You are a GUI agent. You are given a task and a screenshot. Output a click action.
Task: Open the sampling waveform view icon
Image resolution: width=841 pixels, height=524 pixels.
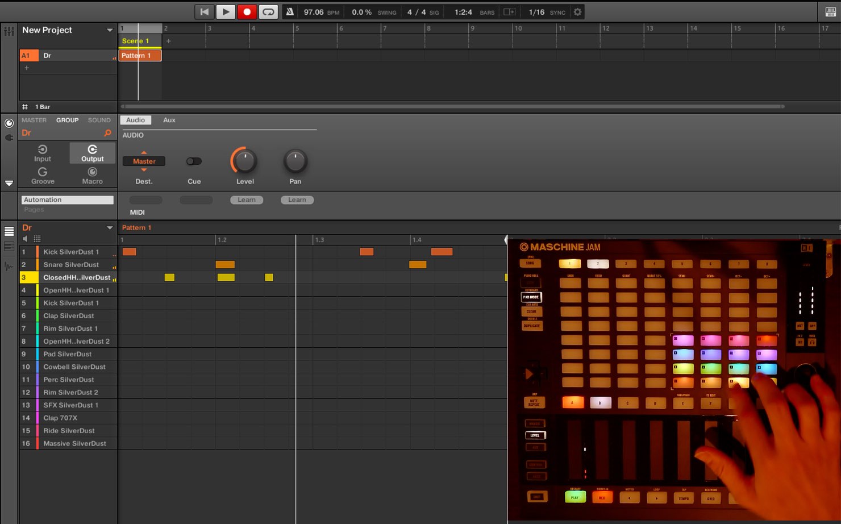[x=9, y=266]
